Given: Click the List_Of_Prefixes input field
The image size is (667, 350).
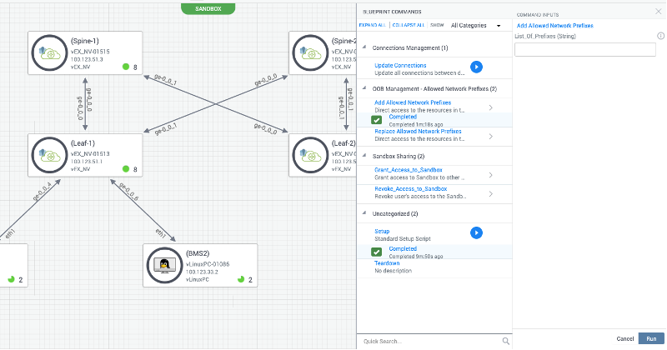Looking at the screenshot, I should tap(584, 50).
